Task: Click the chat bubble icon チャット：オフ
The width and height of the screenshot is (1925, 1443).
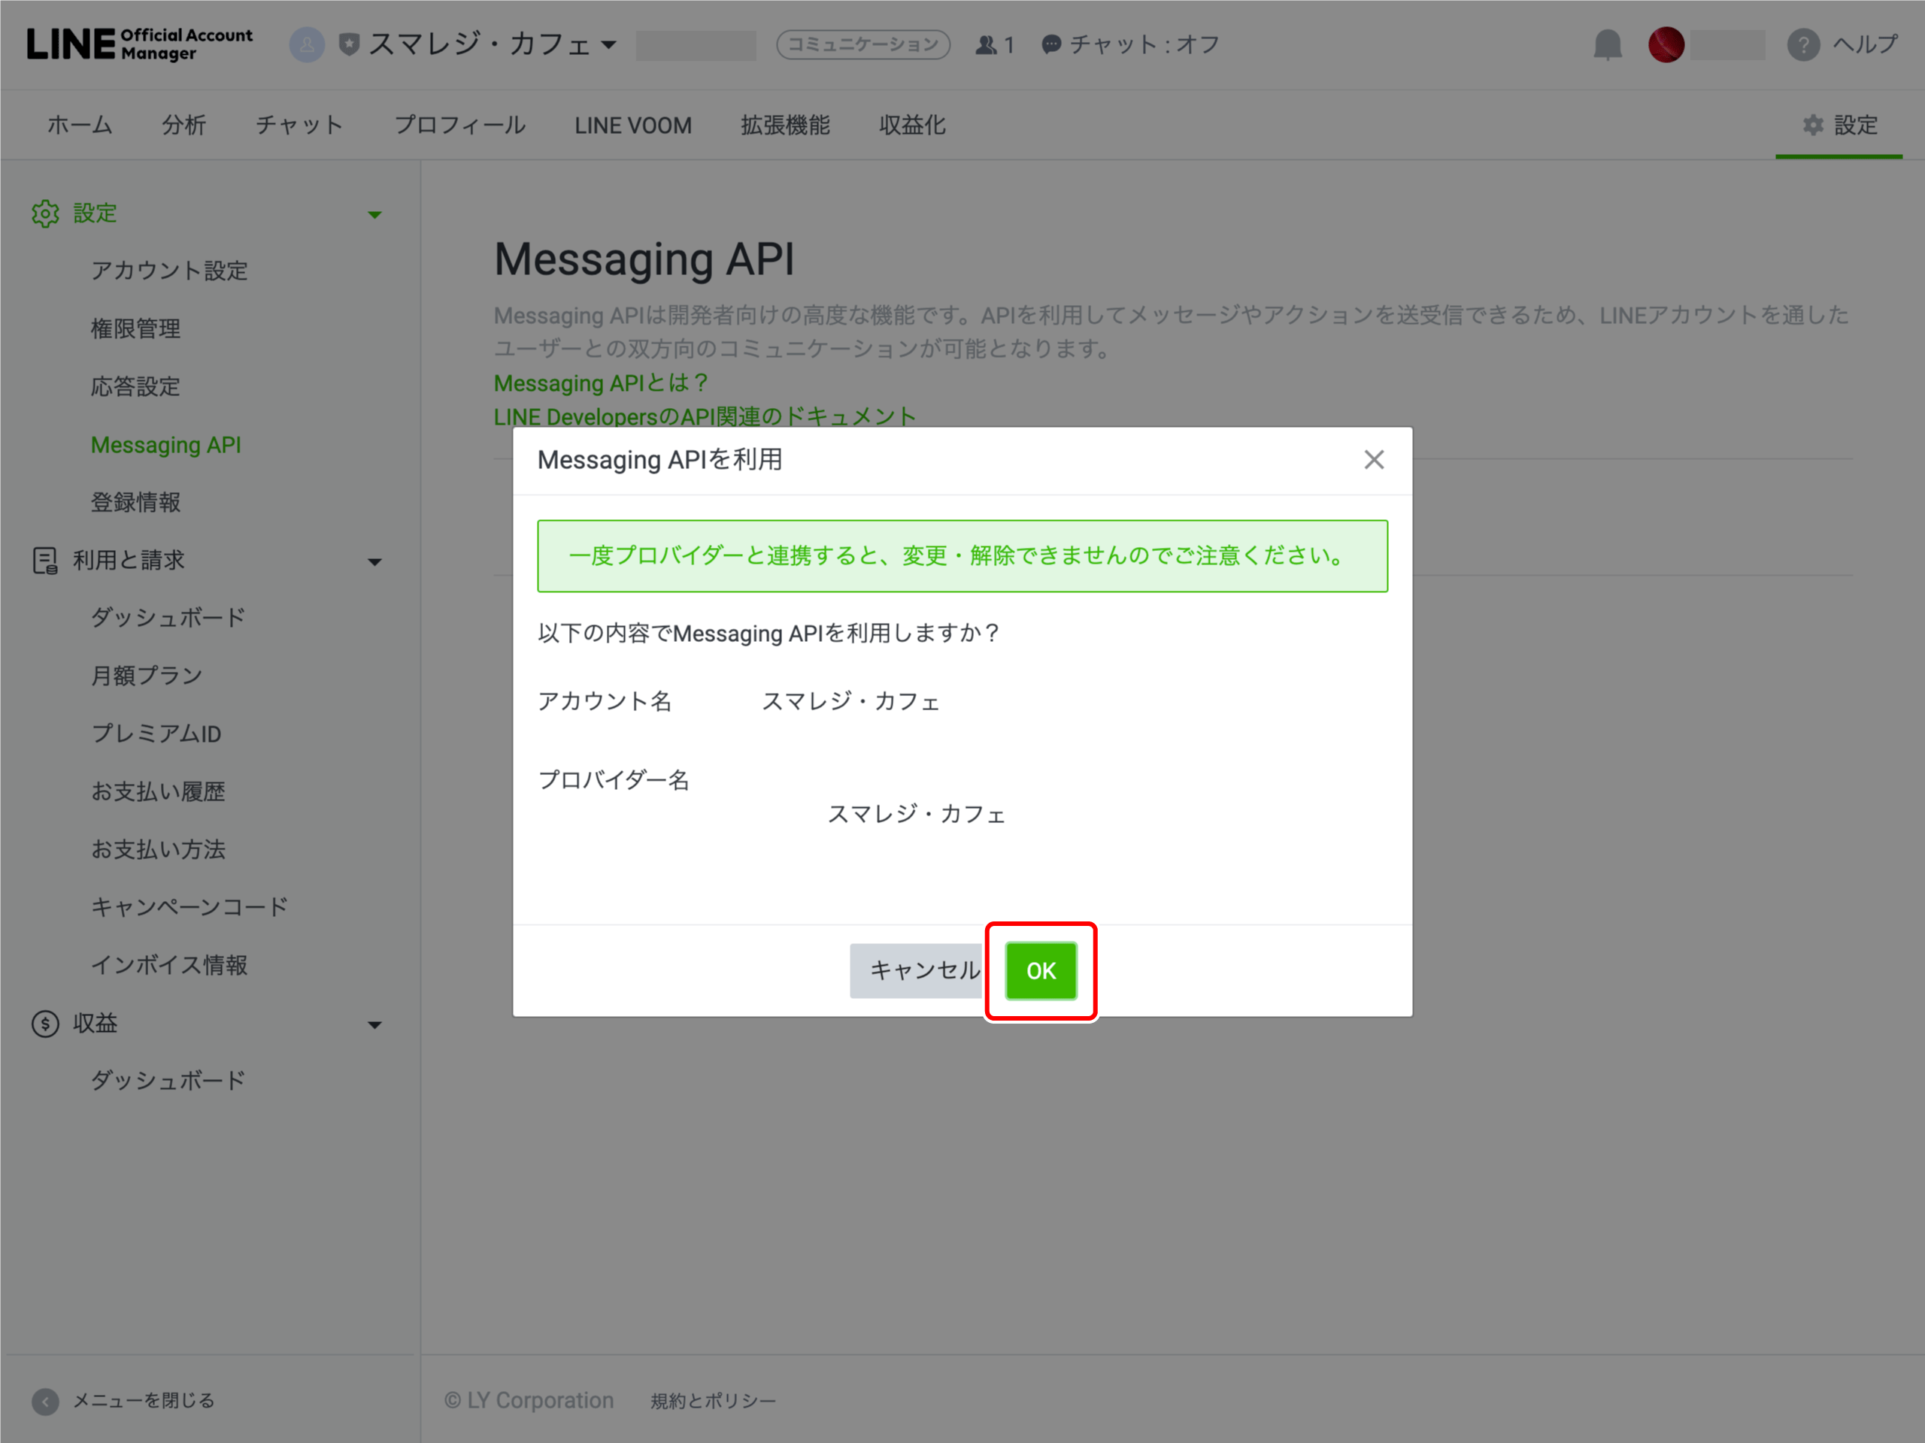Action: (x=1051, y=44)
